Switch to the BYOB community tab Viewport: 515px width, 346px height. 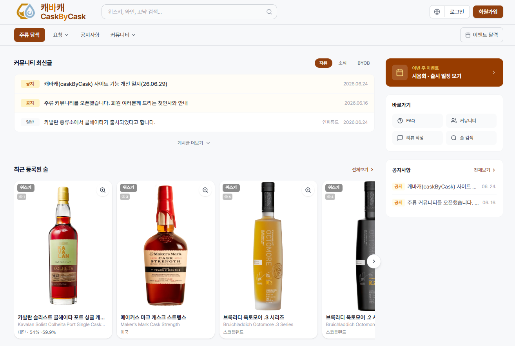coord(364,63)
